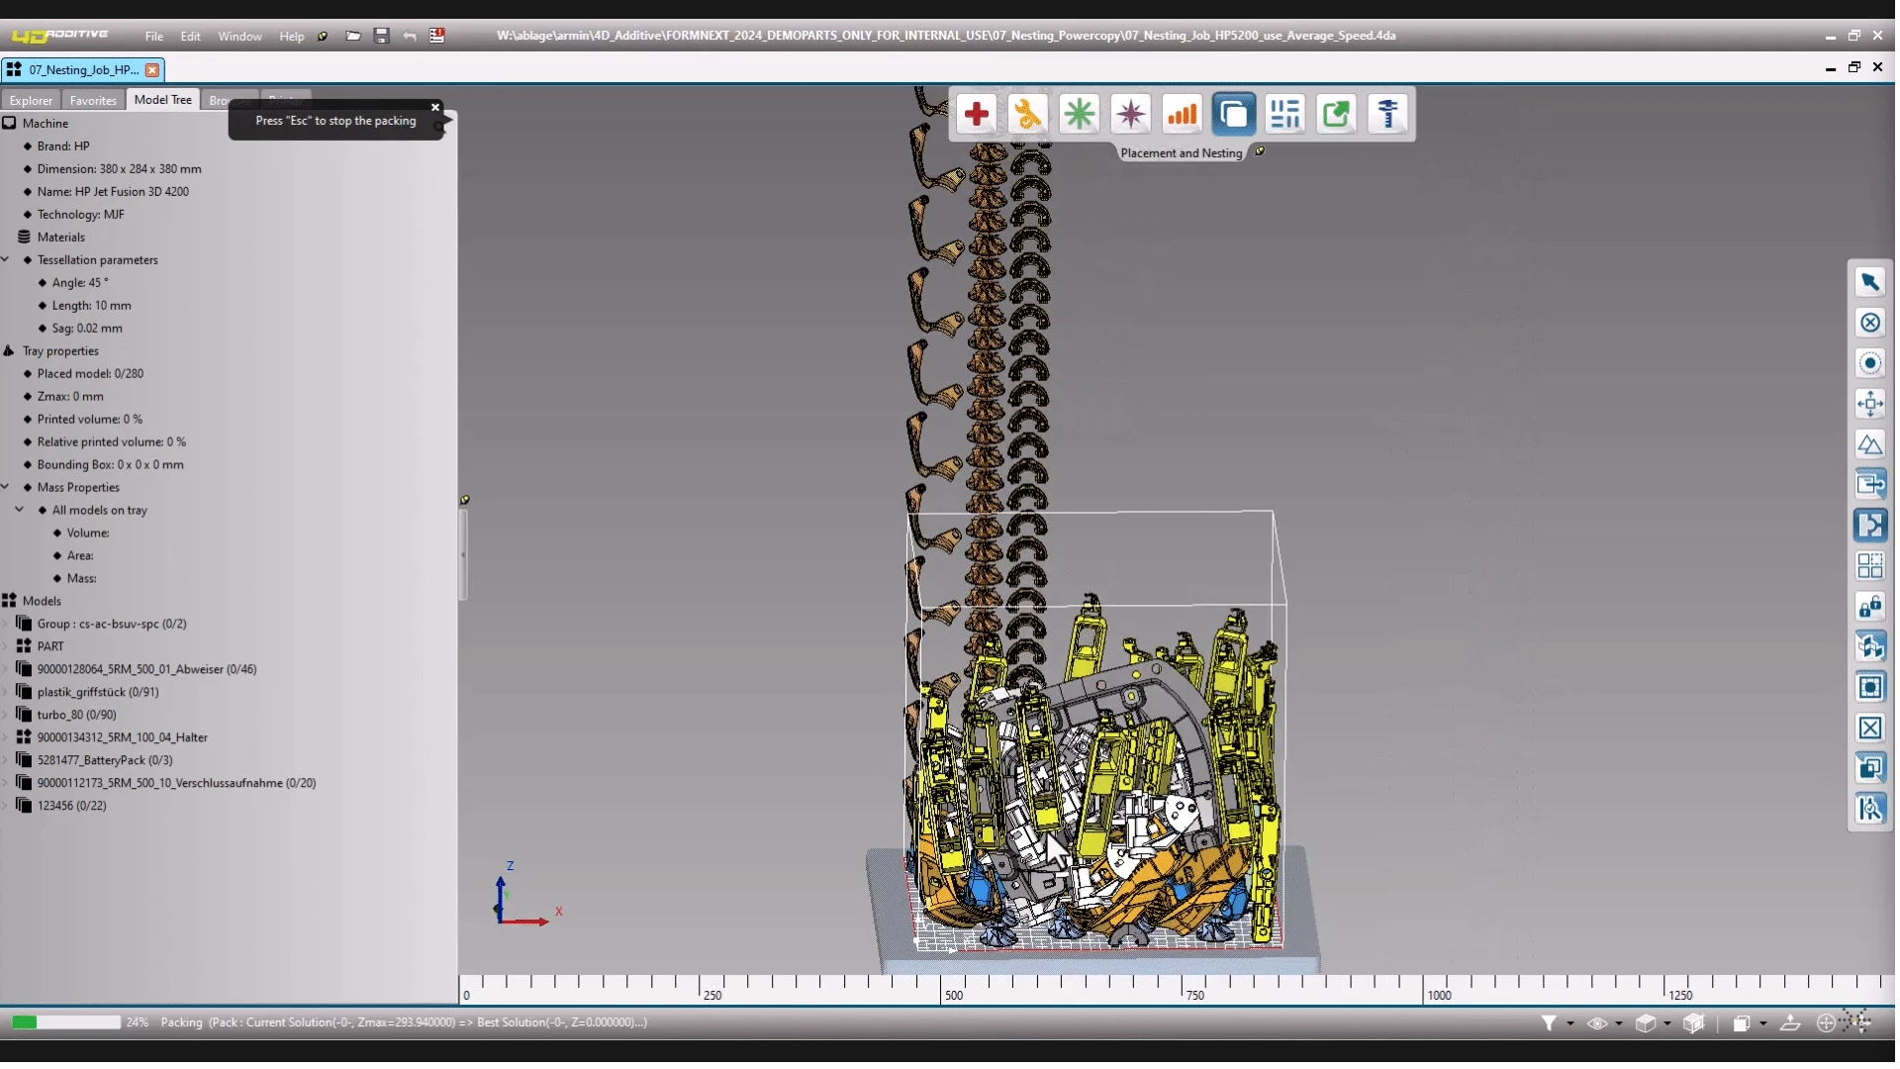Dismiss the 'Press Esc to stop' tooltip
Image resolution: width=1900 pixels, height=1069 pixels.
[x=435, y=107]
